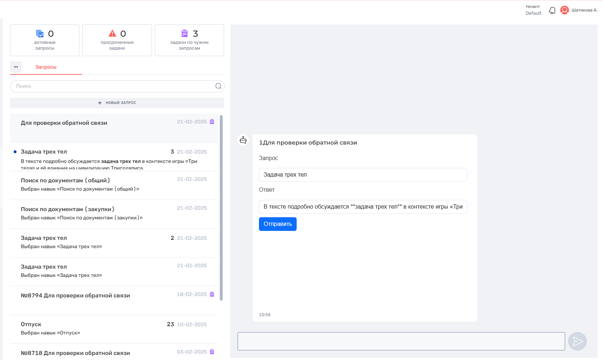Image resolution: width=603 pixels, height=360 pixels.
Task: Click the send message arrow button
Action: [578, 341]
